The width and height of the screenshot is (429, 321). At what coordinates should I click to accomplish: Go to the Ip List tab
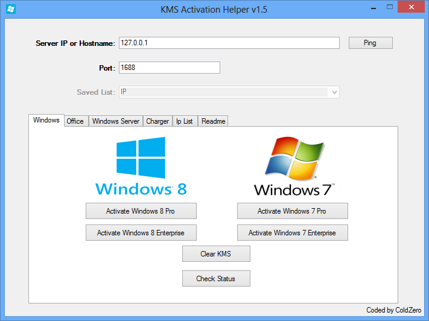(185, 121)
